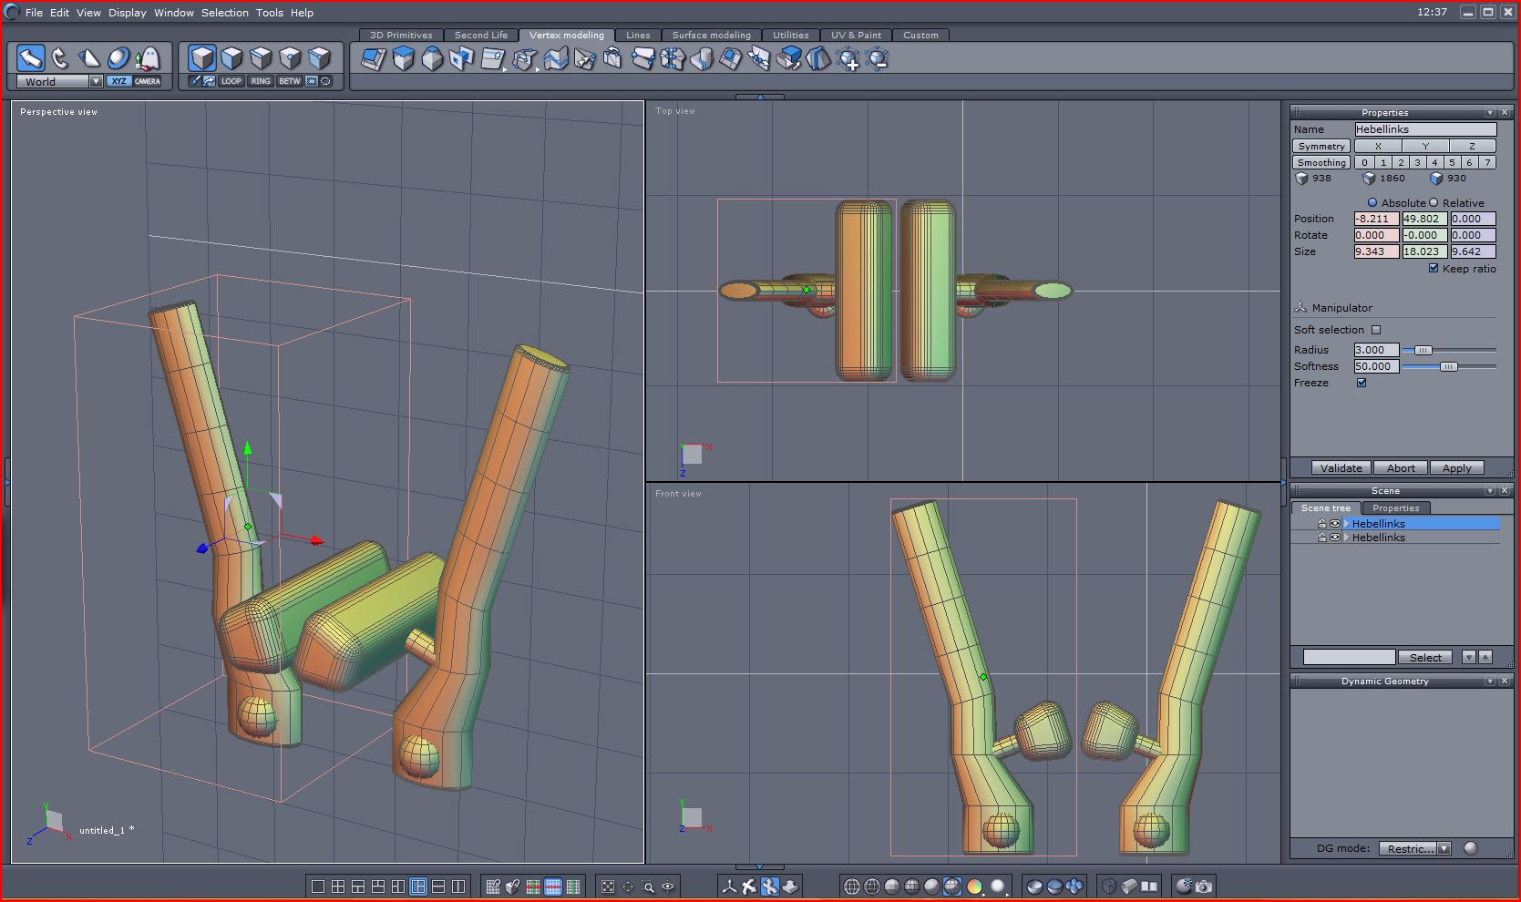This screenshot has width=1521, height=902.
Task: Click the Manipulator axis icon in Properties
Action: pyautogui.click(x=1300, y=308)
